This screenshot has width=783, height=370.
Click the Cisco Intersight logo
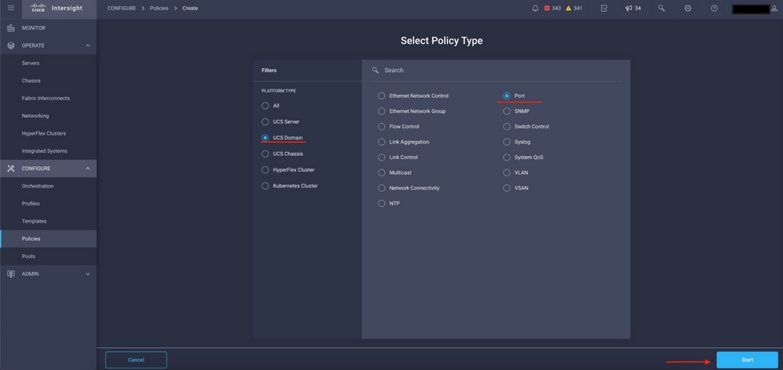(56, 8)
